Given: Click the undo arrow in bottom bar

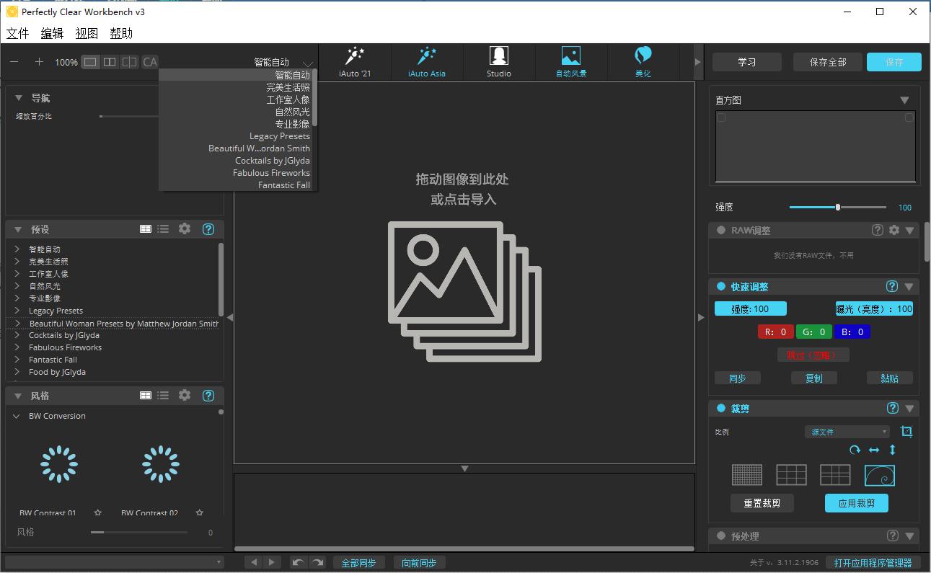Looking at the screenshot, I should tap(299, 562).
